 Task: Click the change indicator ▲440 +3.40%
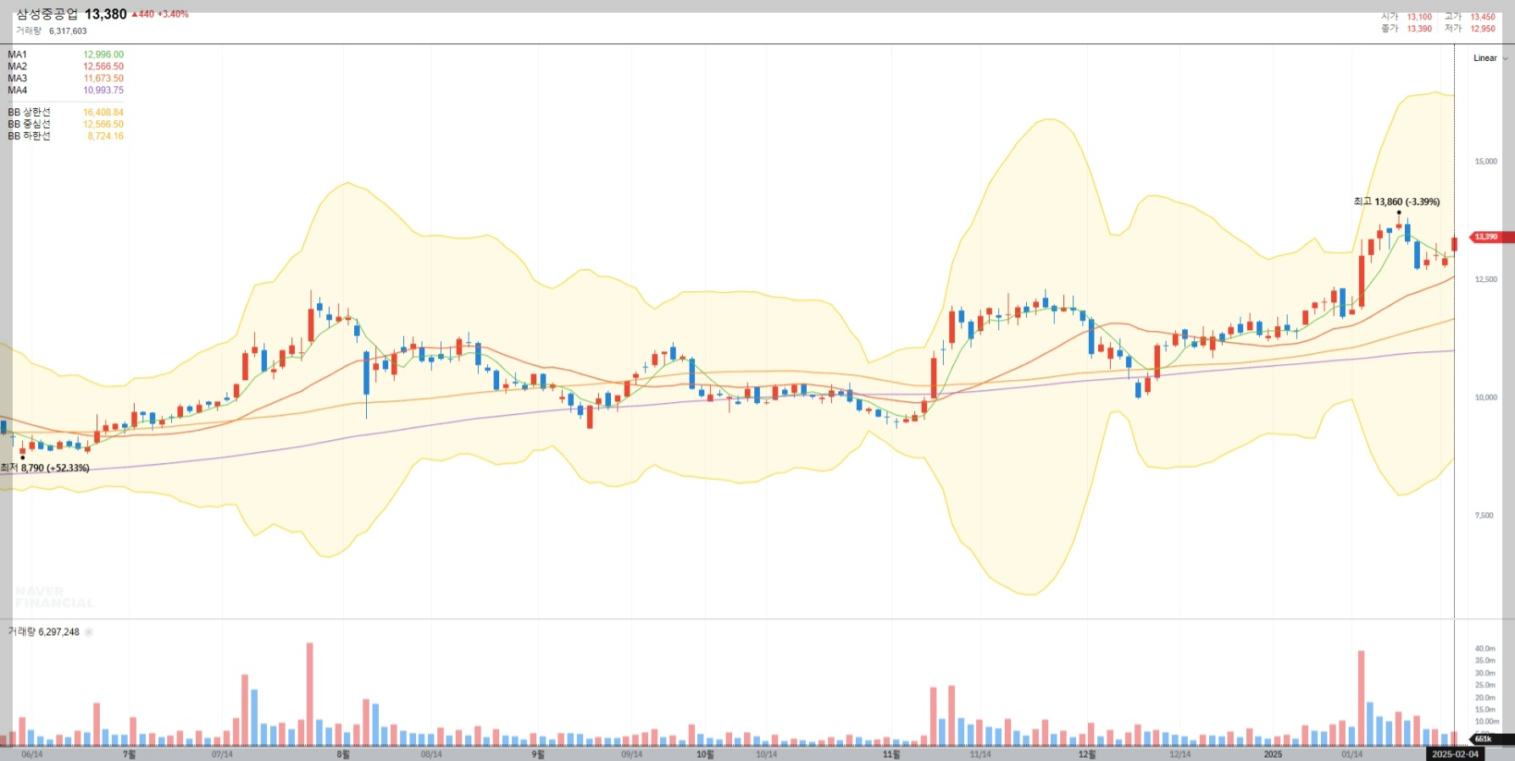tap(160, 14)
